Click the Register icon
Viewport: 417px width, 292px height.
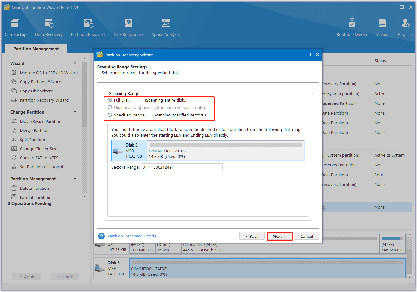click(x=405, y=27)
